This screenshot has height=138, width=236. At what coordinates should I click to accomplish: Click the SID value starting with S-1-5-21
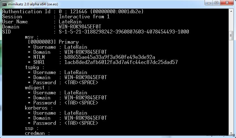coord(124,32)
